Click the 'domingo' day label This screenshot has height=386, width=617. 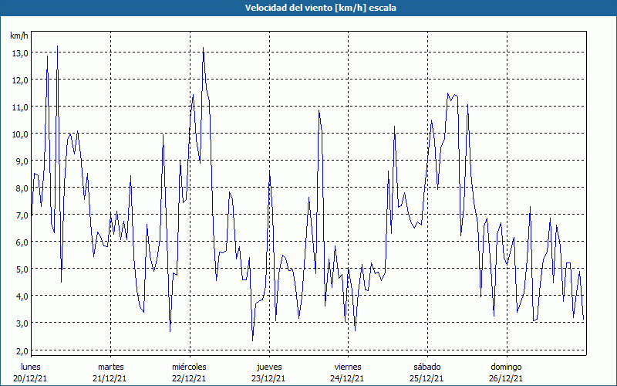(507, 367)
